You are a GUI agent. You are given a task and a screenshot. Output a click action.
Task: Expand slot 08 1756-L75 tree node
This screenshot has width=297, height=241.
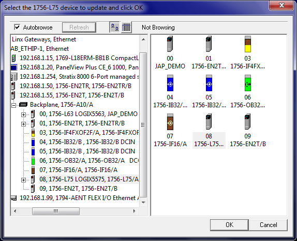tap(23, 180)
